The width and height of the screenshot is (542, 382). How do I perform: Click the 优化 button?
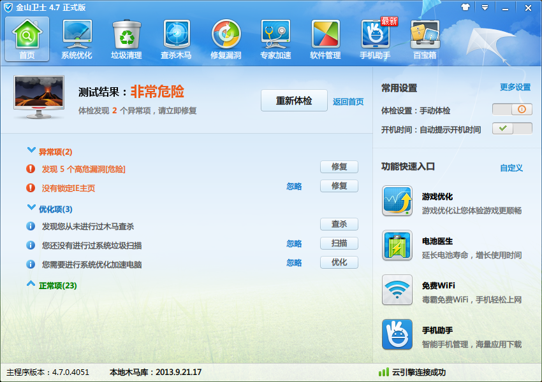339,262
